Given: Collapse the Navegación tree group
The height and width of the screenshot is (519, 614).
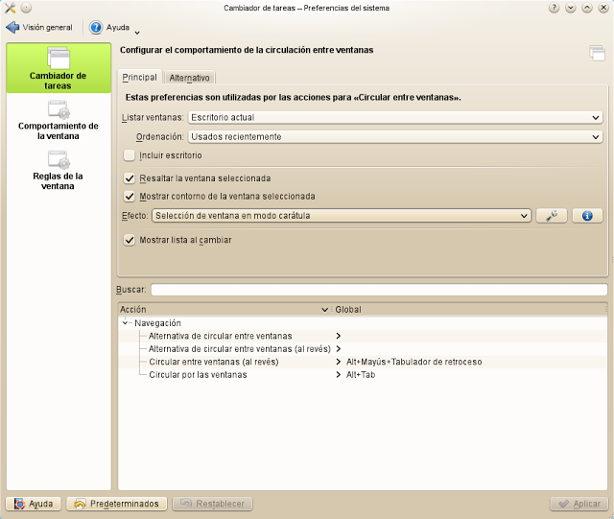Looking at the screenshot, I should click(127, 323).
